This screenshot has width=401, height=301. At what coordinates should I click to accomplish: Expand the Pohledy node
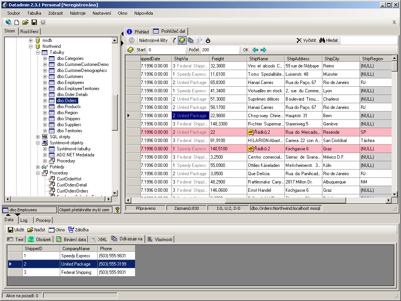coord(38,167)
